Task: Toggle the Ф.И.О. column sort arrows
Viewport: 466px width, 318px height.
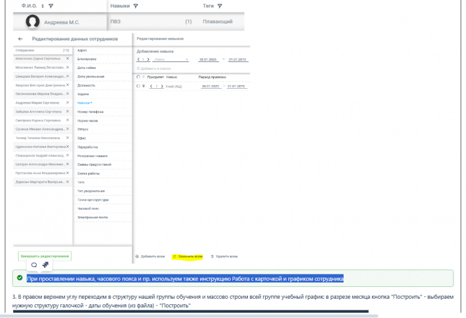Action: 42,6
